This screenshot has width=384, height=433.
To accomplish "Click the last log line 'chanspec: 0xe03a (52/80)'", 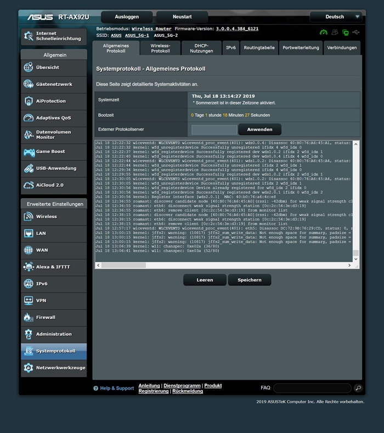I will 191,251.
